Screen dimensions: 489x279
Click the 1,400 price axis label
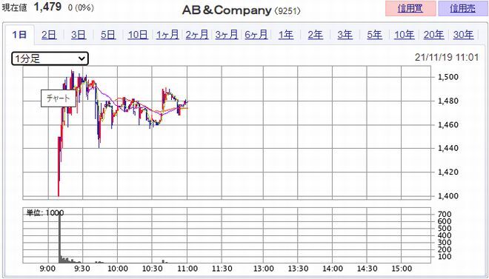click(448, 196)
